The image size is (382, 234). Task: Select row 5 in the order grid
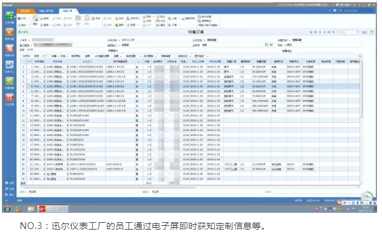point(190,86)
